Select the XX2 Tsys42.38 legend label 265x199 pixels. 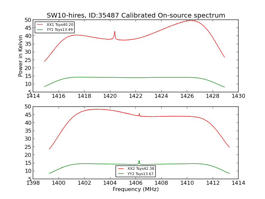click(141, 169)
